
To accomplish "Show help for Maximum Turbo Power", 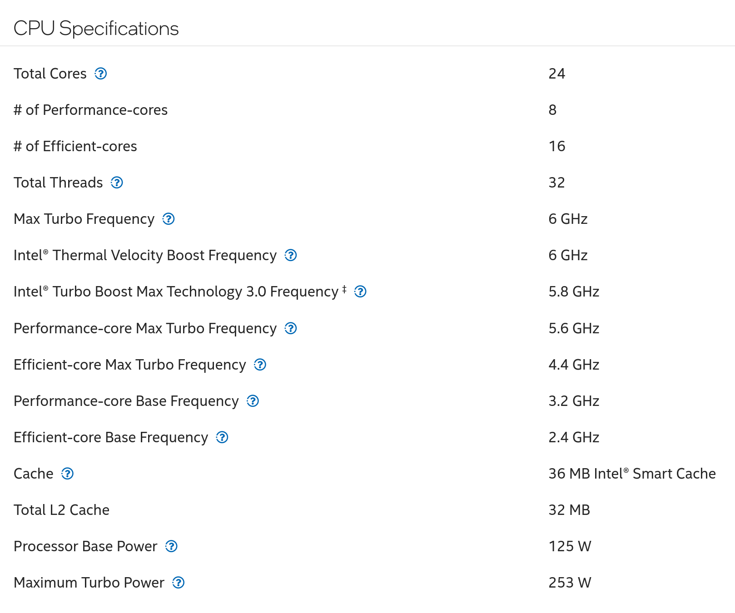I will [x=179, y=583].
